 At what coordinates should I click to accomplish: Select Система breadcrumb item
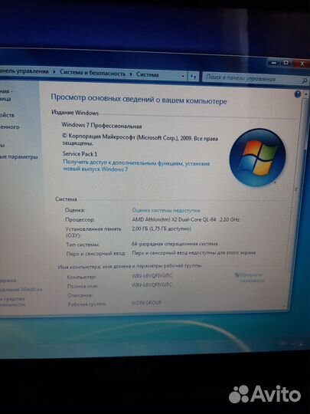coord(148,74)
